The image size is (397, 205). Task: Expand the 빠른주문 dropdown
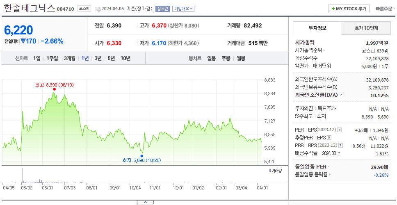(386, 9)
